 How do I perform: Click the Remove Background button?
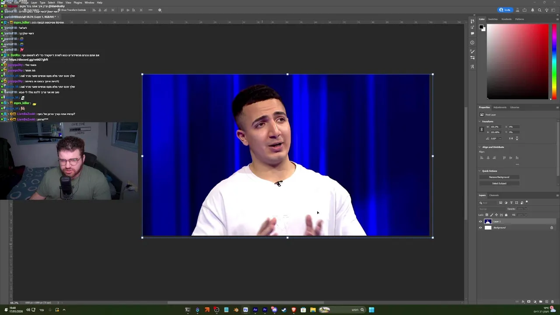[499, 177]
